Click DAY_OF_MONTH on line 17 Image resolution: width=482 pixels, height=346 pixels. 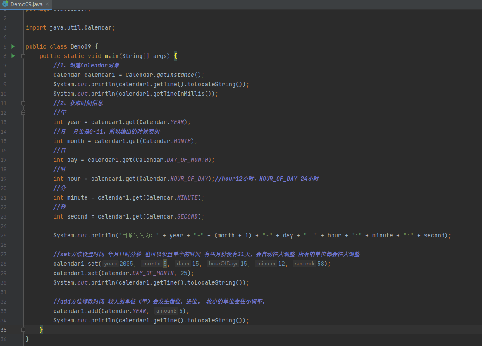coord(187,160)
